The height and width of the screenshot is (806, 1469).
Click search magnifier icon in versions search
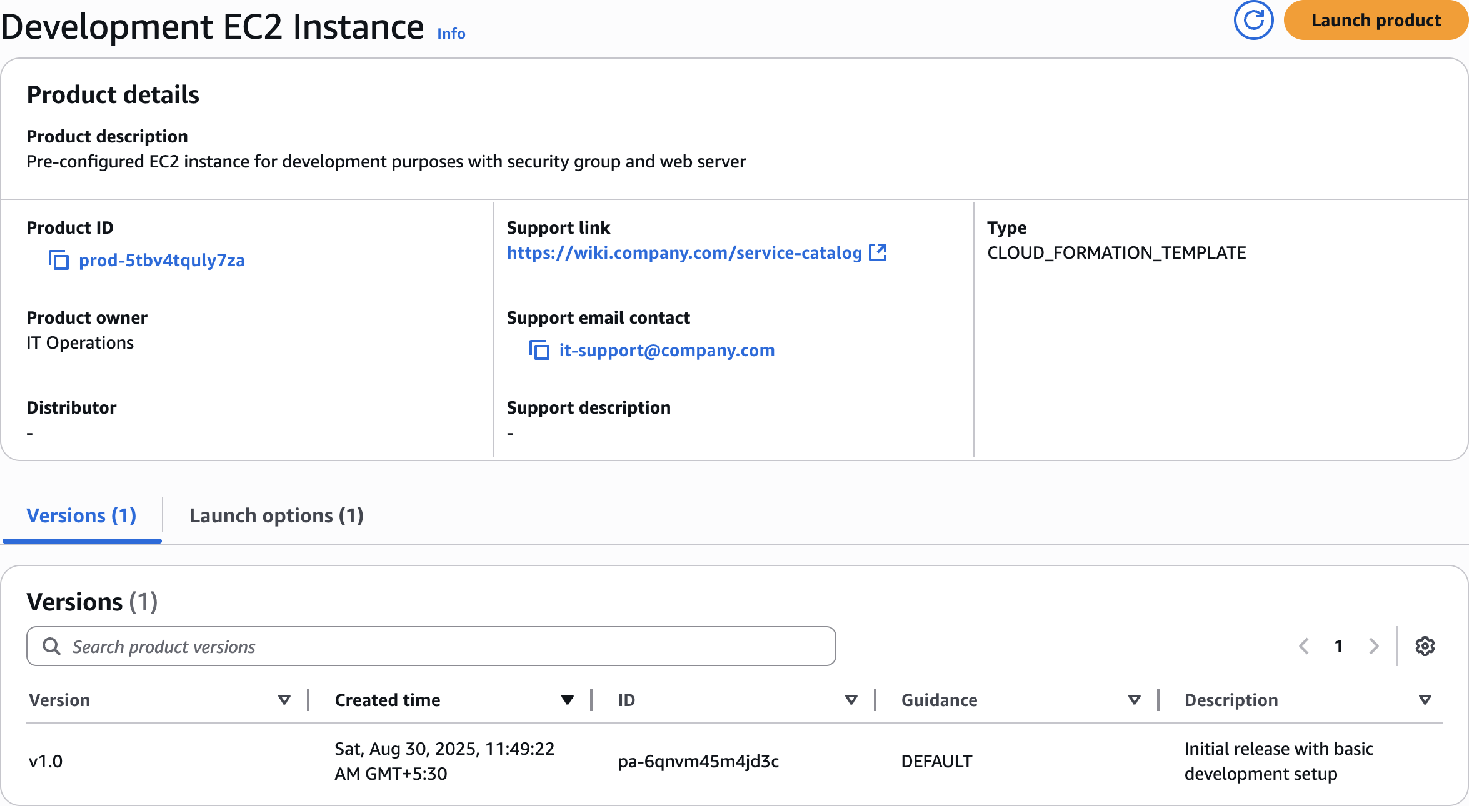[x=51, y=646]
